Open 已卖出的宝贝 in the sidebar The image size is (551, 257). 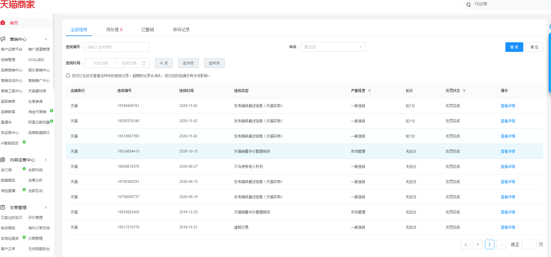pyautogui.click(x=12, y=217)
